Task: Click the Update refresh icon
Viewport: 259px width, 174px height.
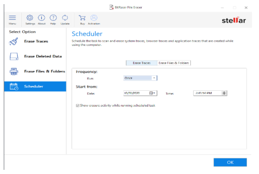Action: tap(65, 18)
